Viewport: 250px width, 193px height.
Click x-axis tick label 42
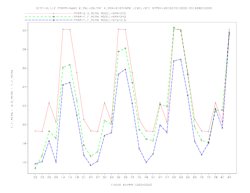(132, 177)
